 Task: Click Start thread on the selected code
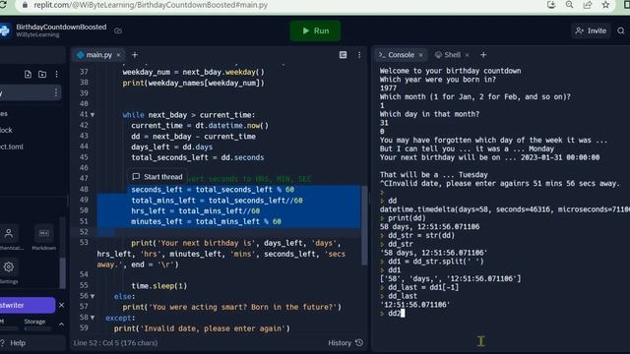pyautogui.click(x=157, y=177)
